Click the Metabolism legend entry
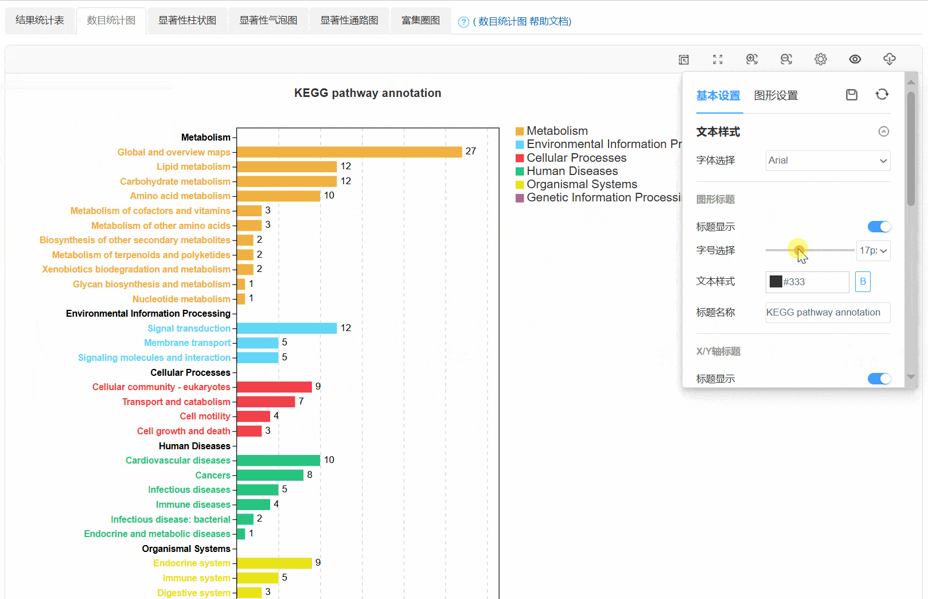Screen dimensions: 928x599 (552, 131)
